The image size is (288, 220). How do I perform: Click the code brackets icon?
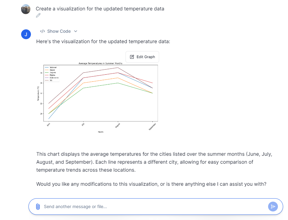point(43,31)
